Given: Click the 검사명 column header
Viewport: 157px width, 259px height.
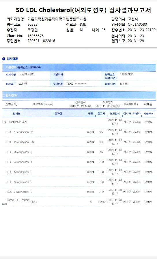Looking at the screenshot, I should (x=16, y=114).
